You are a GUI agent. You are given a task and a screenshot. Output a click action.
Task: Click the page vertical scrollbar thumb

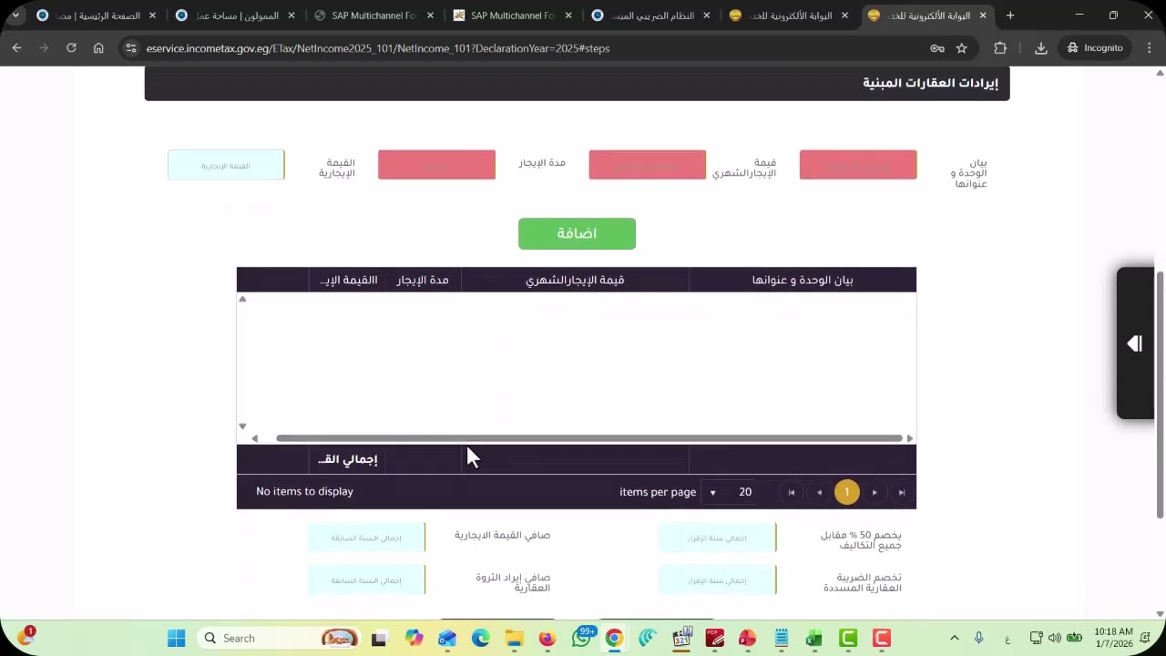[x=1160, y=395]
